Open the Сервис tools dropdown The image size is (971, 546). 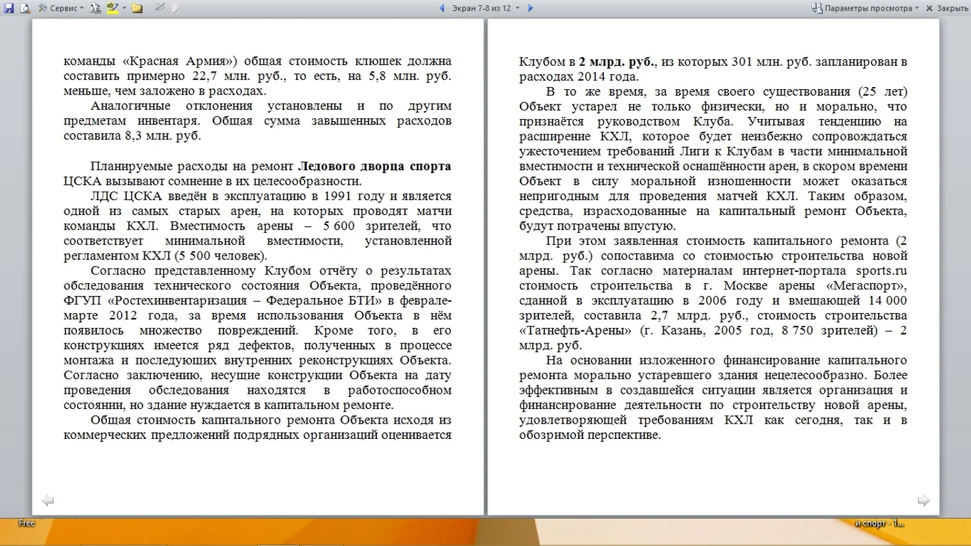coord(61,8)
